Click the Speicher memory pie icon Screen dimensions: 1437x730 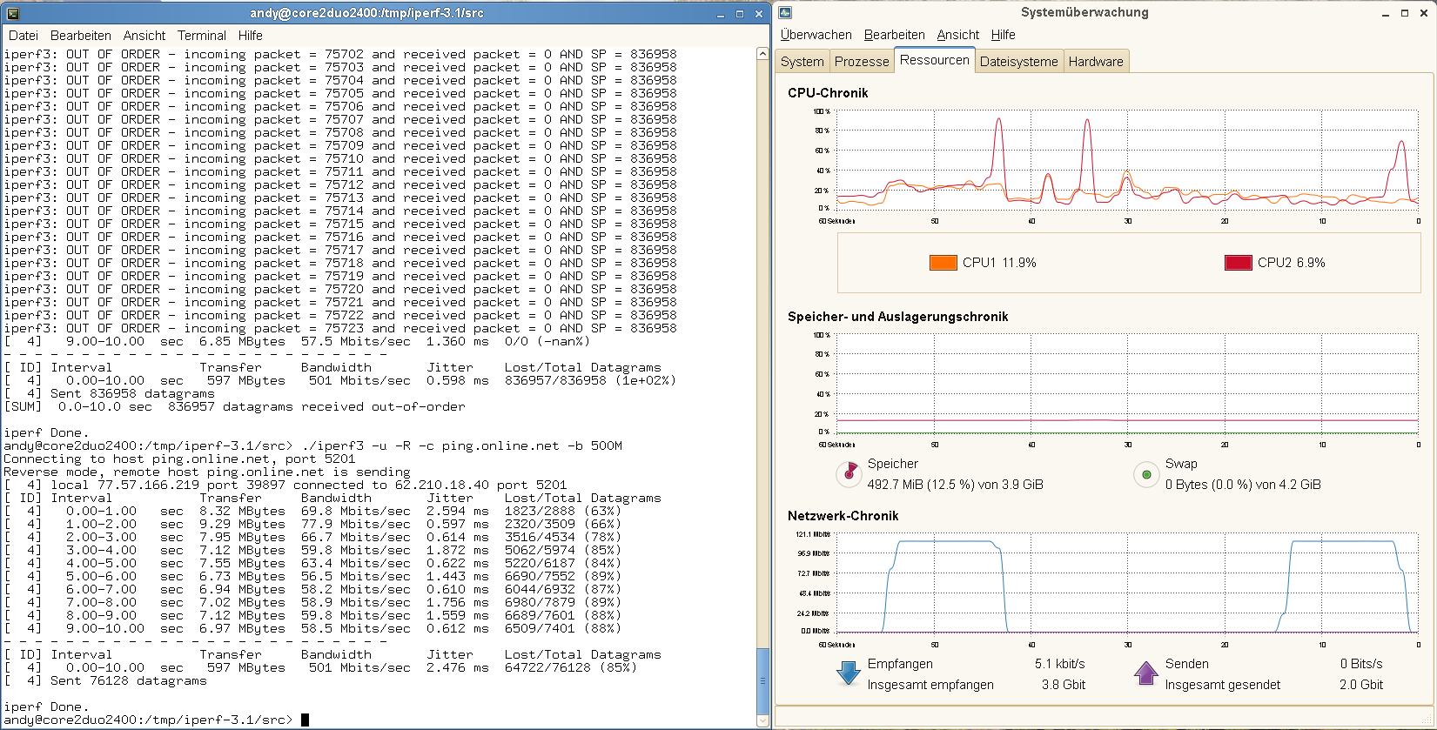point(848,474)
